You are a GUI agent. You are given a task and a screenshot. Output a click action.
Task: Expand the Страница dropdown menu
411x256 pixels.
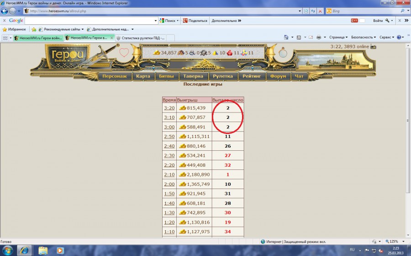click(x=338, y=38)
